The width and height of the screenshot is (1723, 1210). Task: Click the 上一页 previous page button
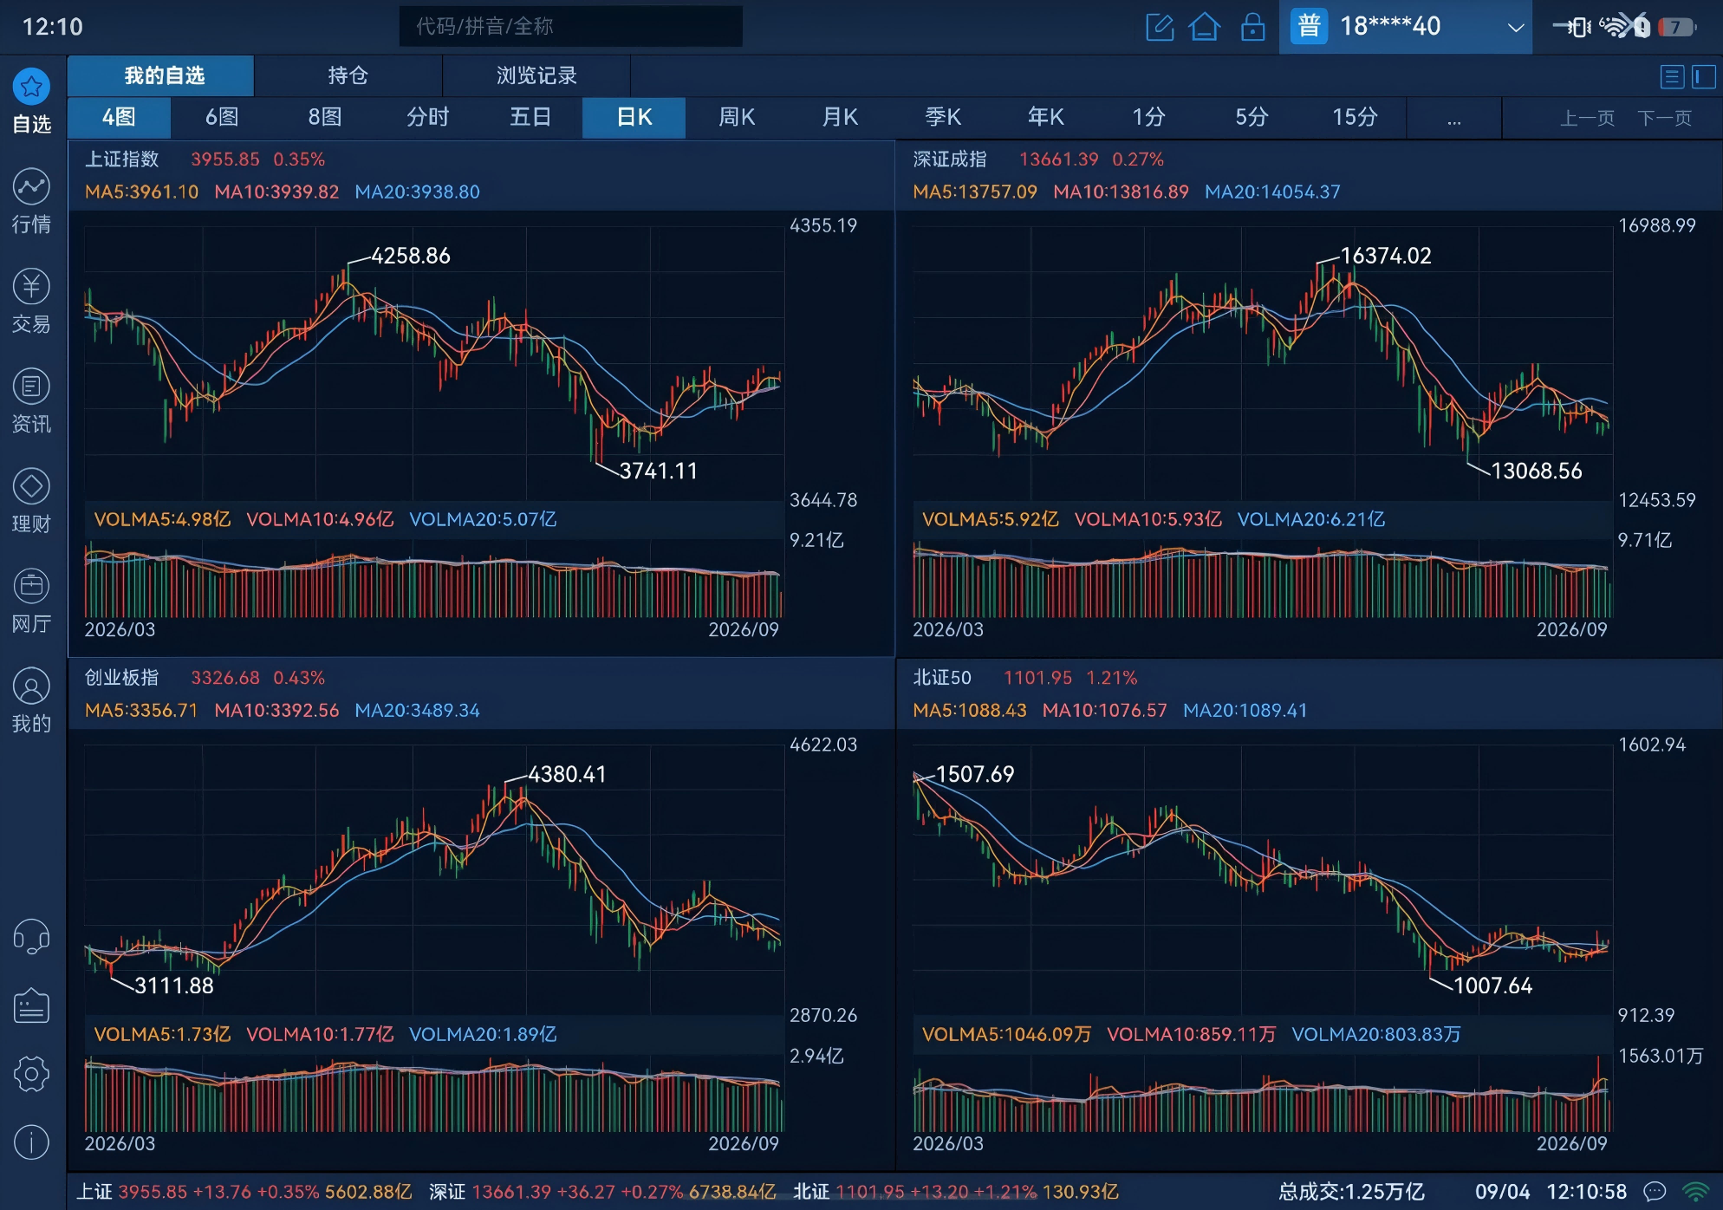pos(1587,118)
